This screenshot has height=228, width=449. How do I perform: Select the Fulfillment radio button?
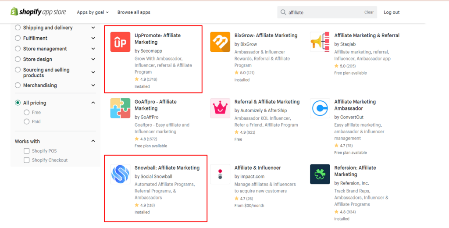coord(18,38)
